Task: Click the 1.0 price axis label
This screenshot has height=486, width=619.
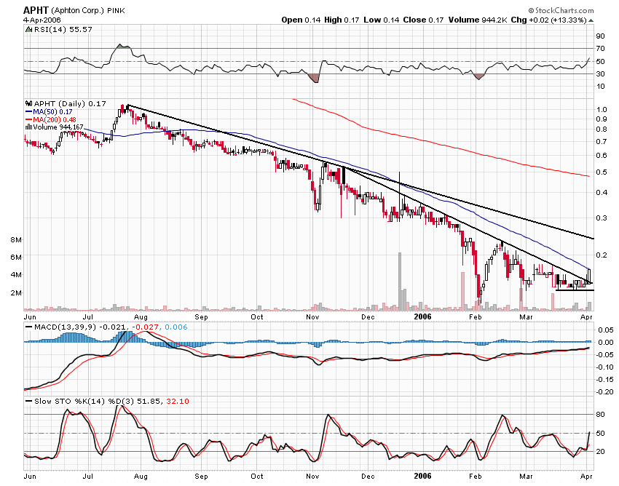Action: pyautogui.click(x=602, y=110)
